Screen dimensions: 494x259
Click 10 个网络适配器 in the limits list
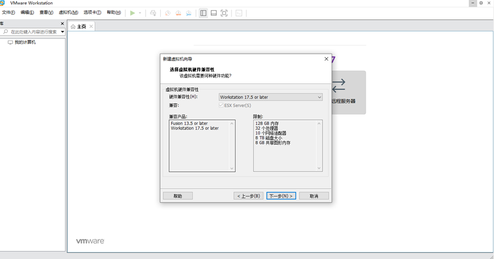(x=270, y=133)
